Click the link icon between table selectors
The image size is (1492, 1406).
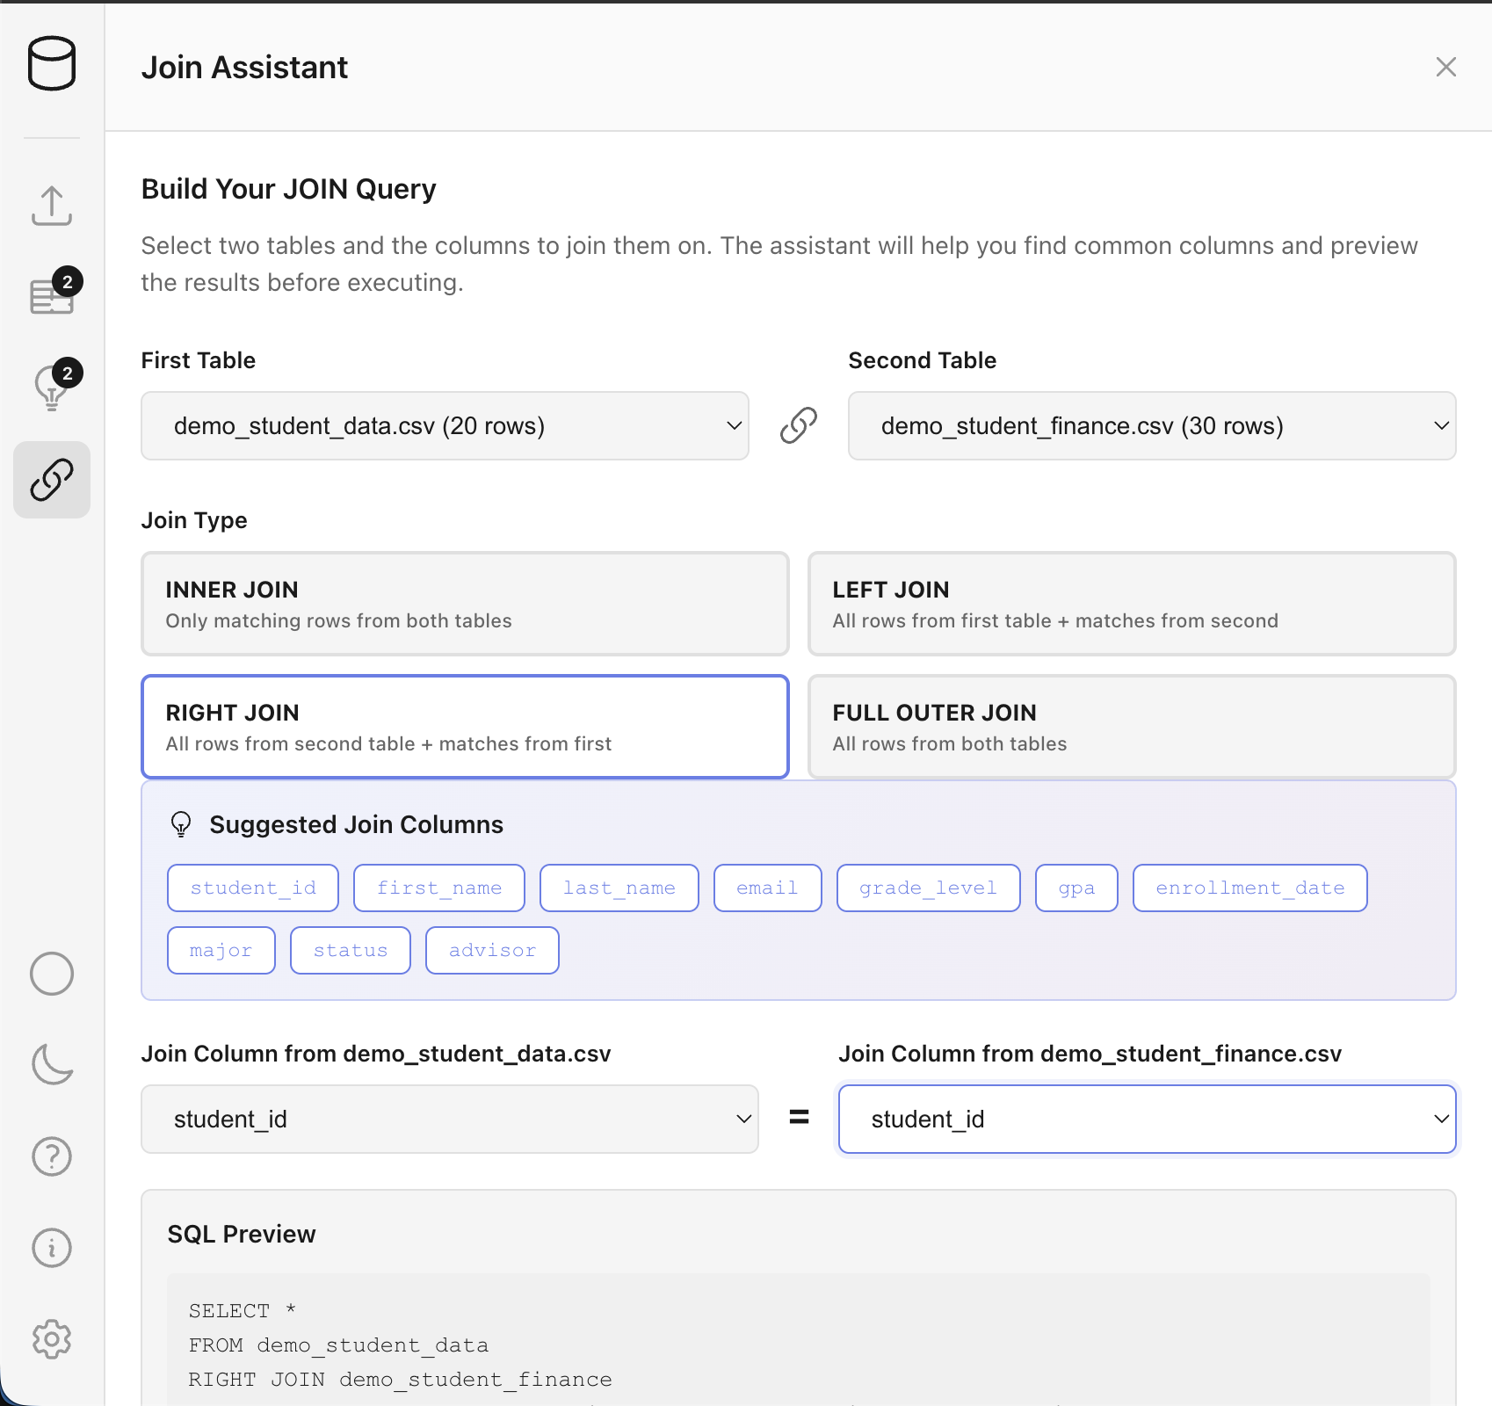[797, 425]
